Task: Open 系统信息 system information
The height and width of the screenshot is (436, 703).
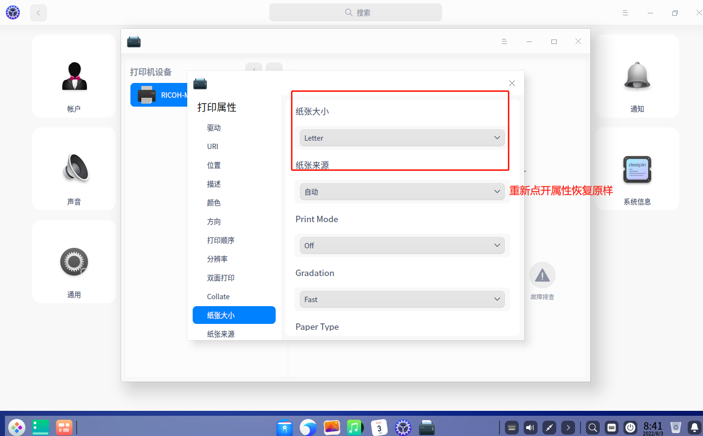Action: 637,169
